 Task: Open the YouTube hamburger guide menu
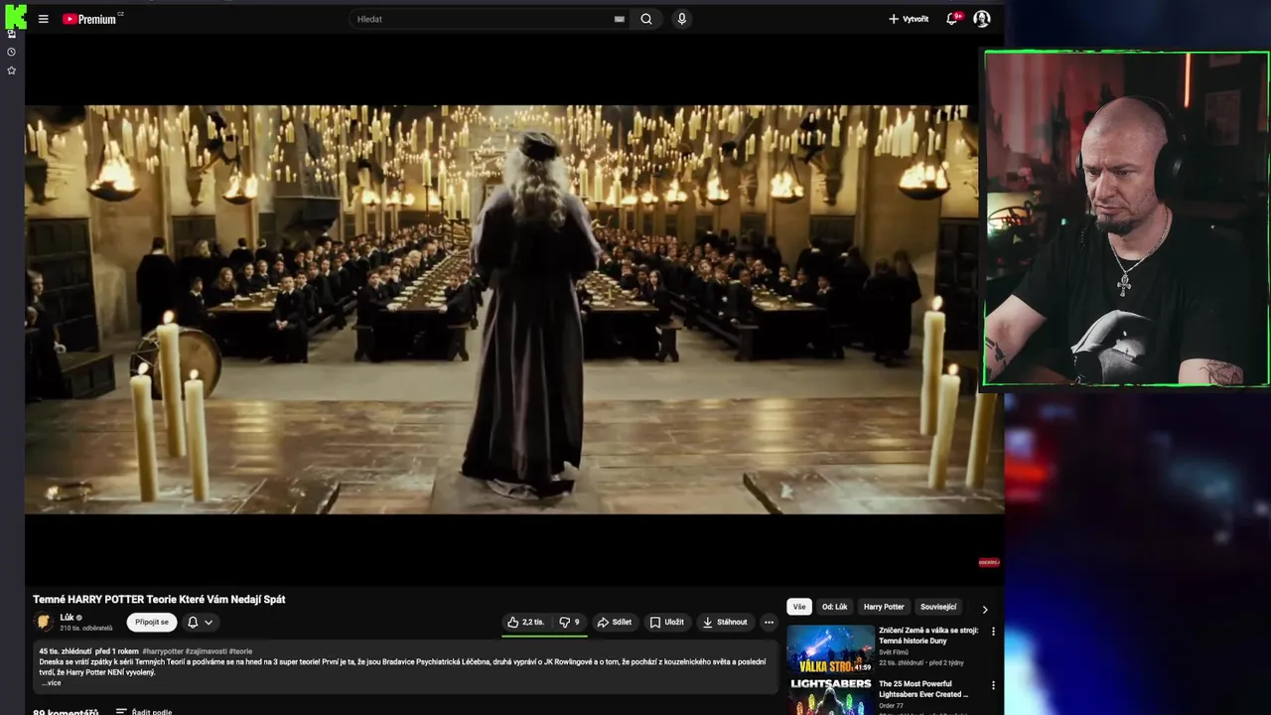coord(43,19)
